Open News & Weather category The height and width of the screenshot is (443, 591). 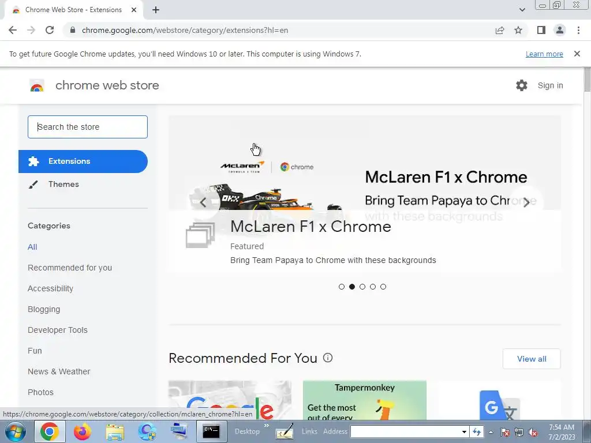click(59, 371)
